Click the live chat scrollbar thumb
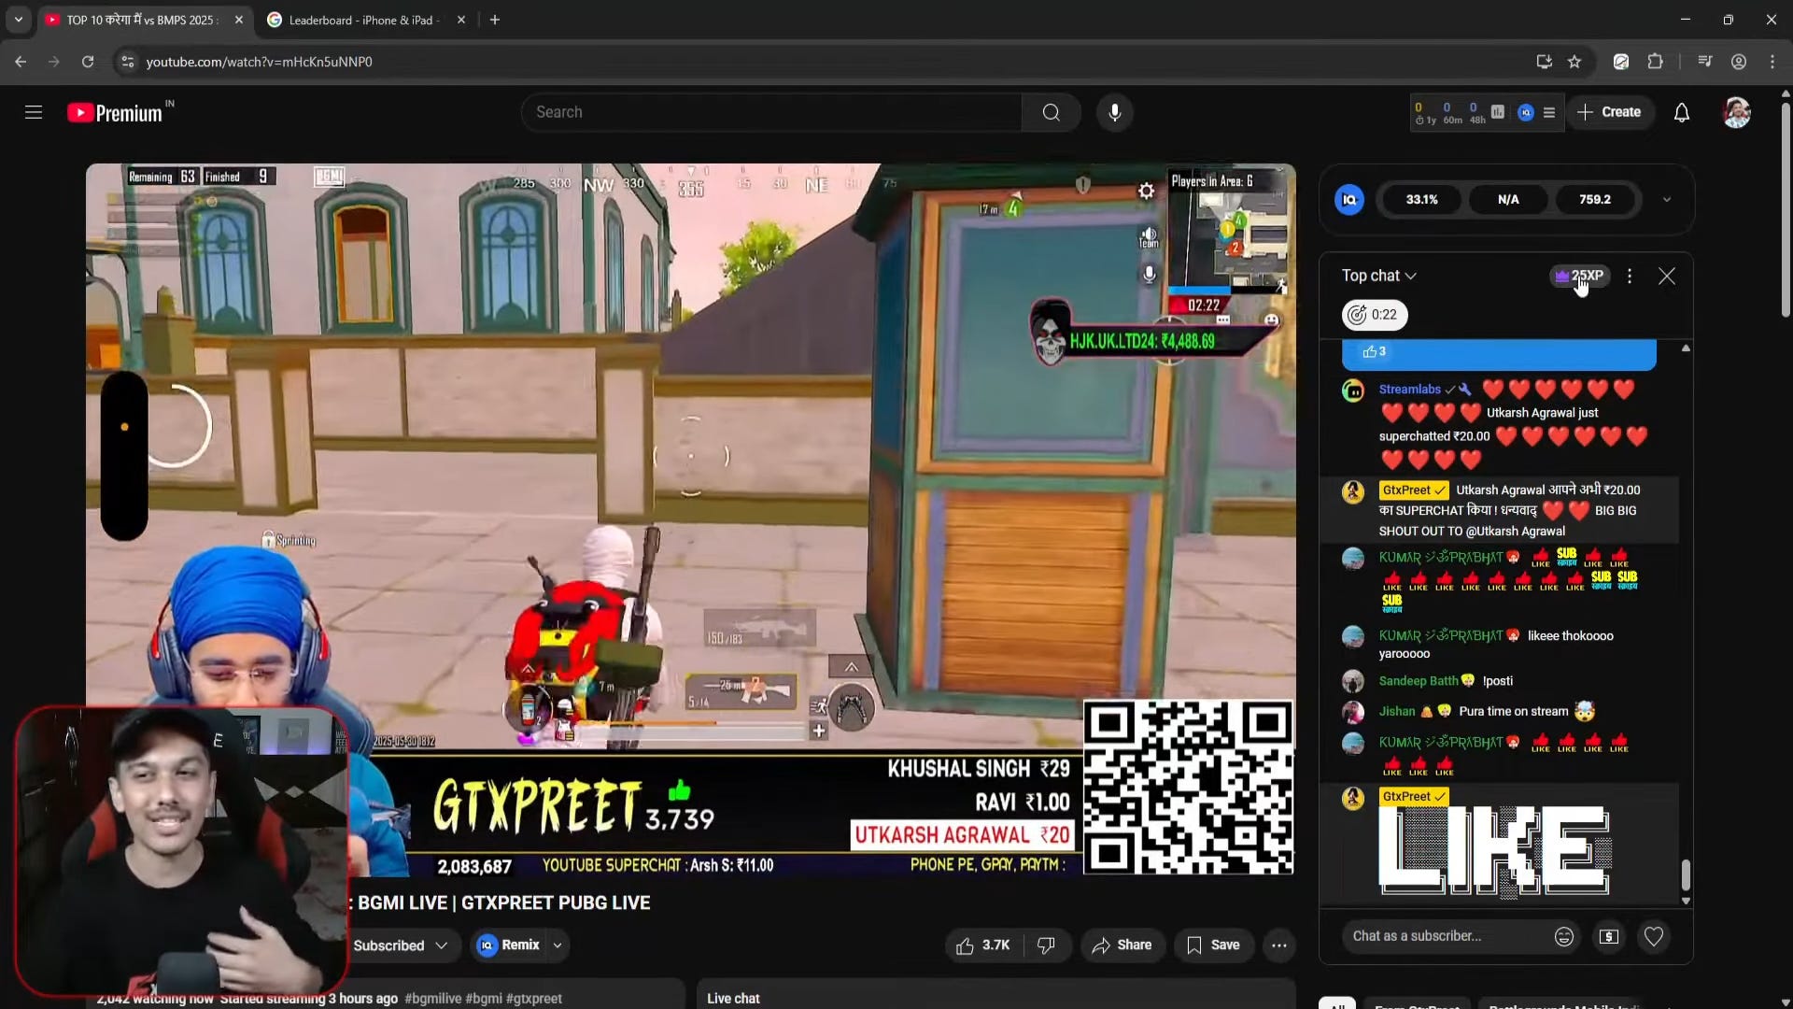Viewport: 1793px width, 1009px height. (1686, 875)
